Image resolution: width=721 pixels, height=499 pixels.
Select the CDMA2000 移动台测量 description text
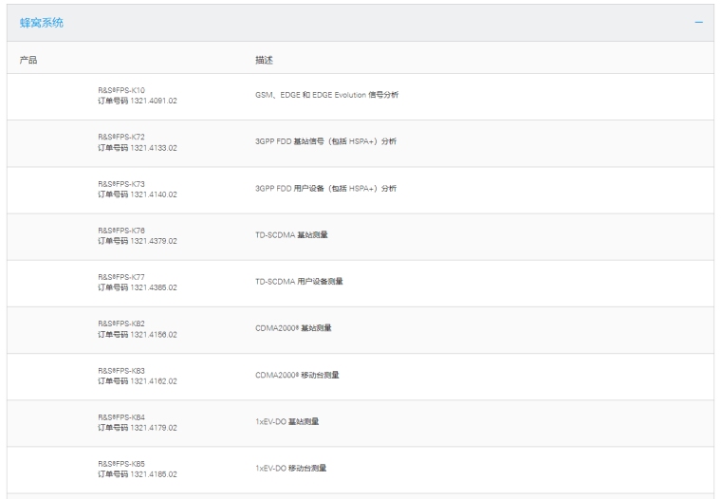tap(297, 375)
